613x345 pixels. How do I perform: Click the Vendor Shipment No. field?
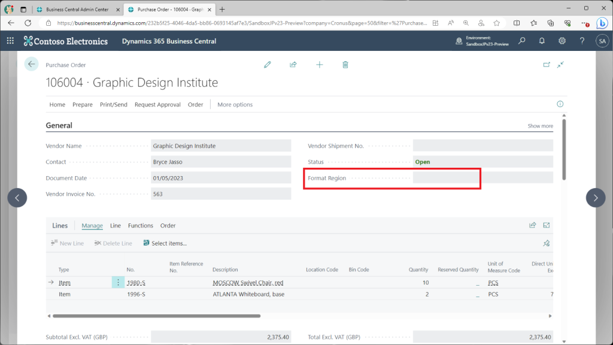483,146
